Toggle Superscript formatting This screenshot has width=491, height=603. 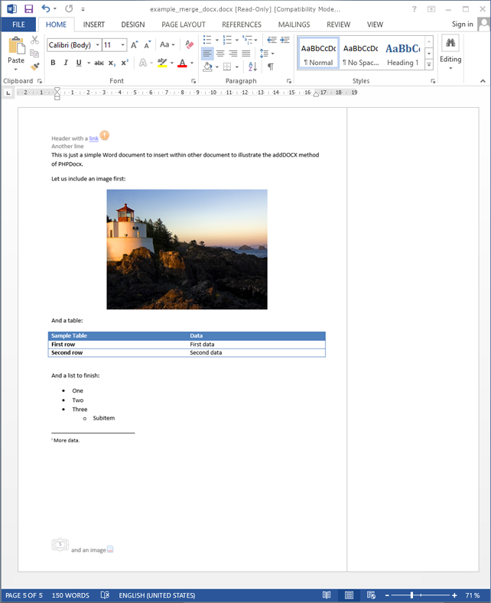[x=125, y=63]
